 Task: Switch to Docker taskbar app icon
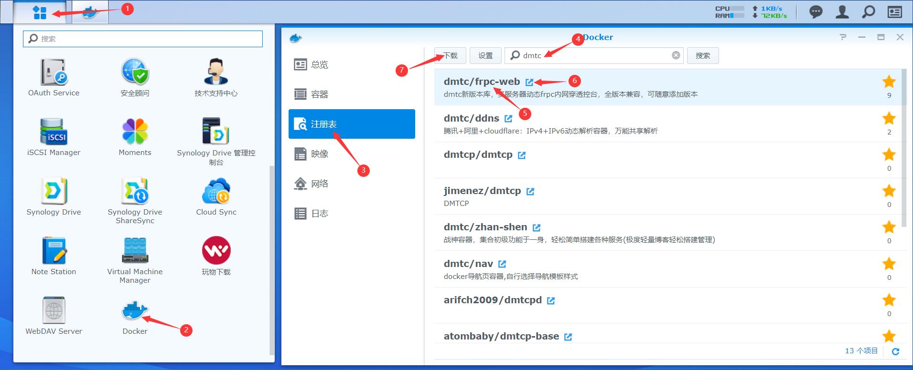[x=90, y=12]
